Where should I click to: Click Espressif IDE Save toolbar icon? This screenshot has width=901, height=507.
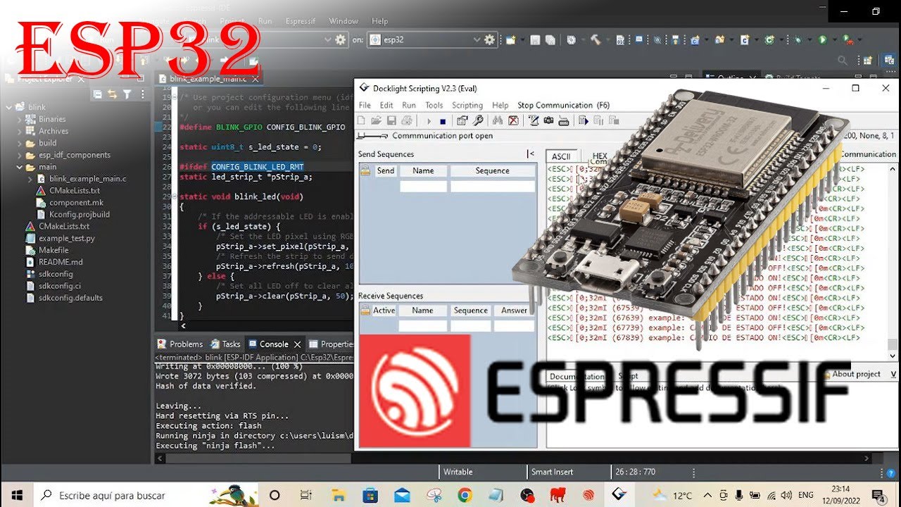coord(535,40)
